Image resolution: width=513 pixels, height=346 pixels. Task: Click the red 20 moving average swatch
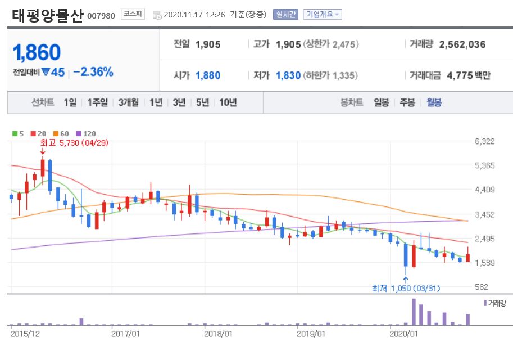33,134
